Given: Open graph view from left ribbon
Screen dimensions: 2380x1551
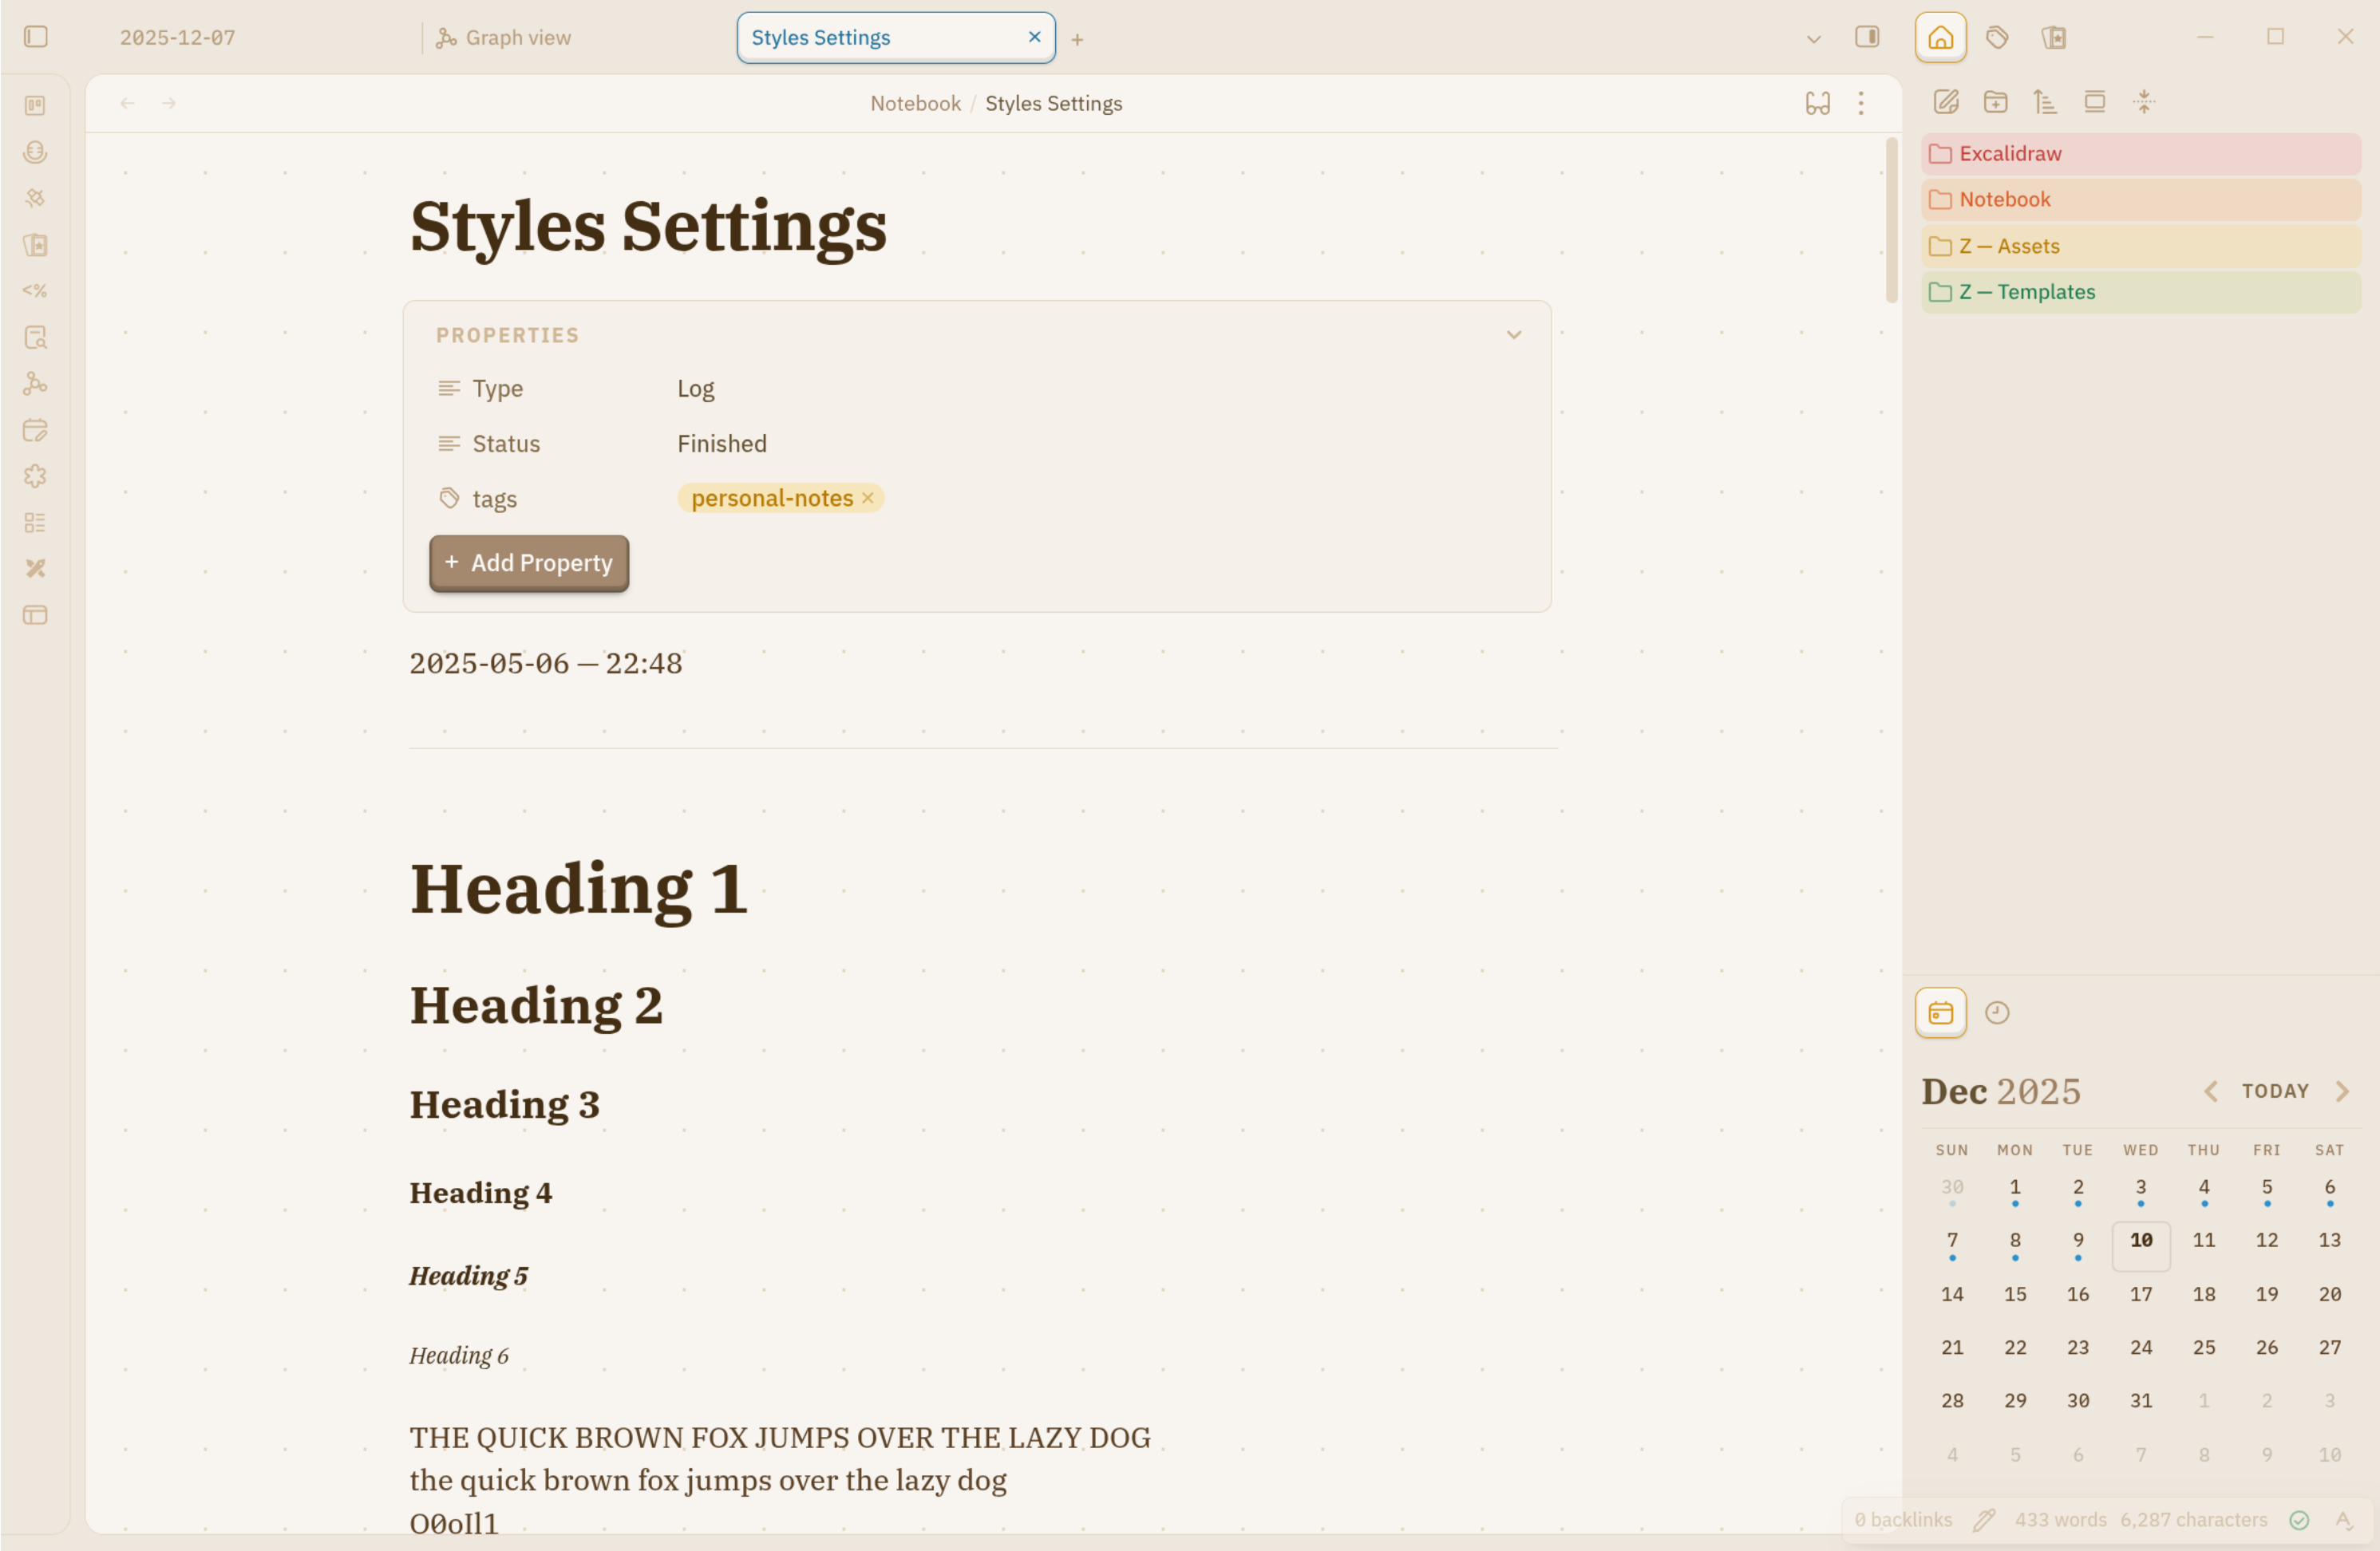Looking at the screenshot, I should [x=35, y=384].
